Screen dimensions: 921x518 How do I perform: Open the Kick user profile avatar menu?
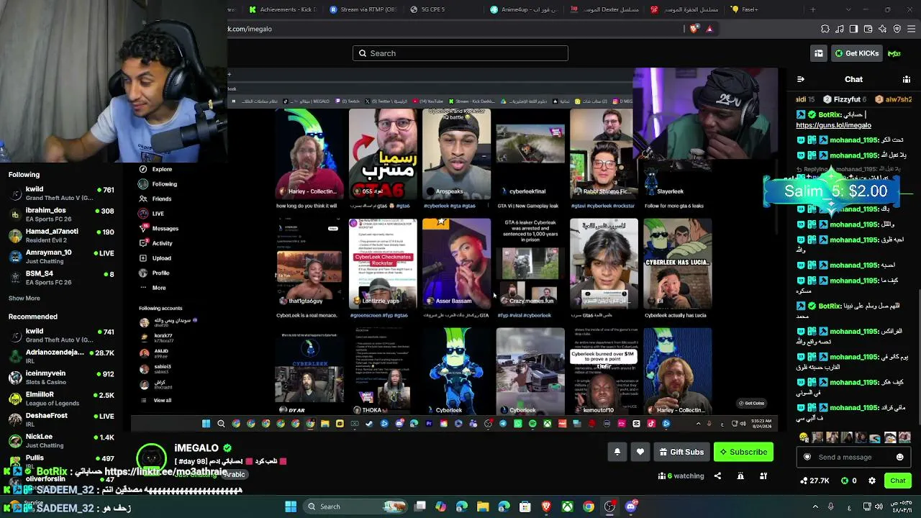[x=894, y=53]
